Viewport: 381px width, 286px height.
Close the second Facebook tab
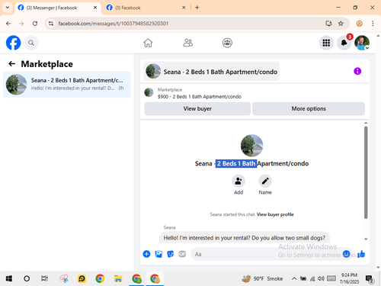(184, 8)
